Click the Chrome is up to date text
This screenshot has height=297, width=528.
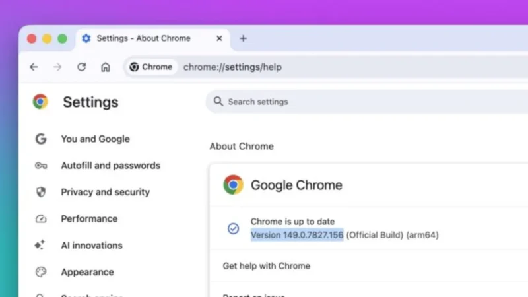[292, 222]
